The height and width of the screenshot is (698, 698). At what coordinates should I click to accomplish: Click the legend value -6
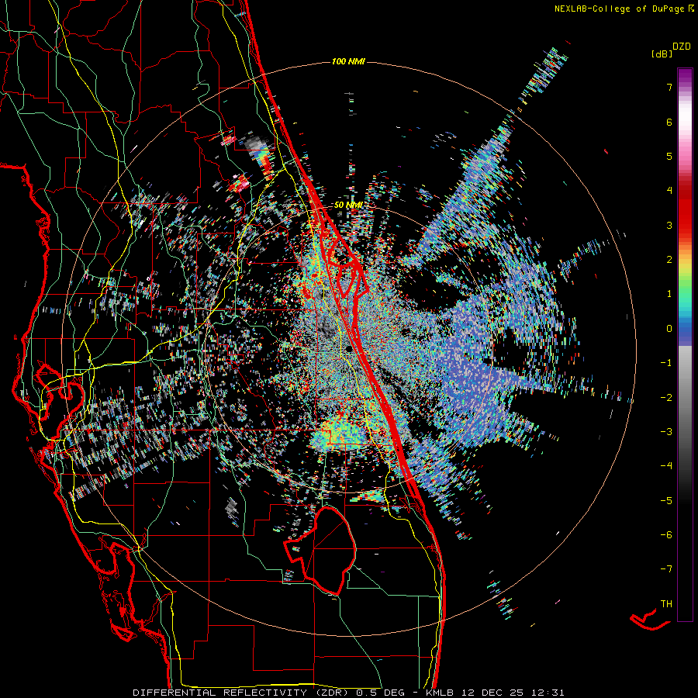[666, 534]
